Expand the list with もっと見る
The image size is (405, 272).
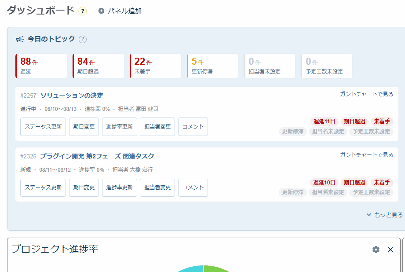pos(385,215)
